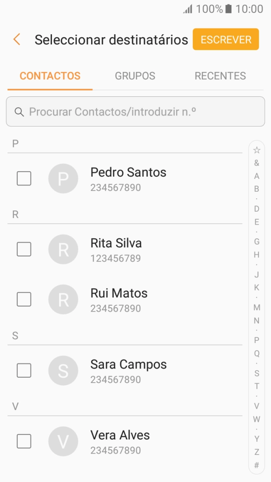Select Sara Campos as a recipient

[24, 371]
